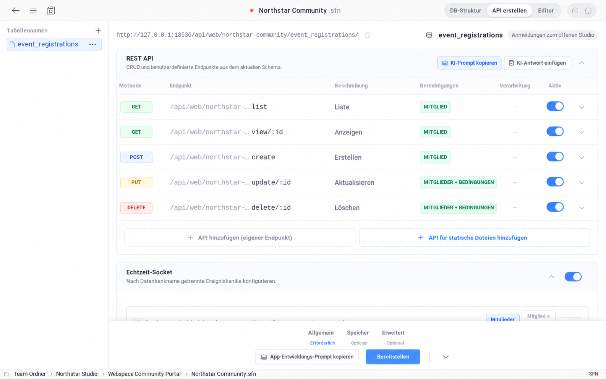Expand the view/:id endpoint row
The image size is (606, 379).
pos(582,133)
